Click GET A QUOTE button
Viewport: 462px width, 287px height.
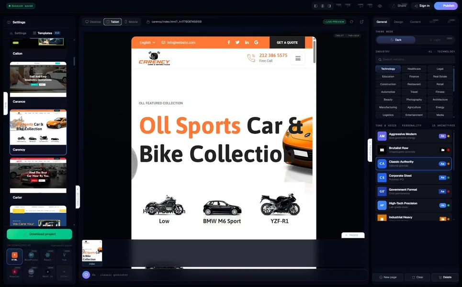287,43
